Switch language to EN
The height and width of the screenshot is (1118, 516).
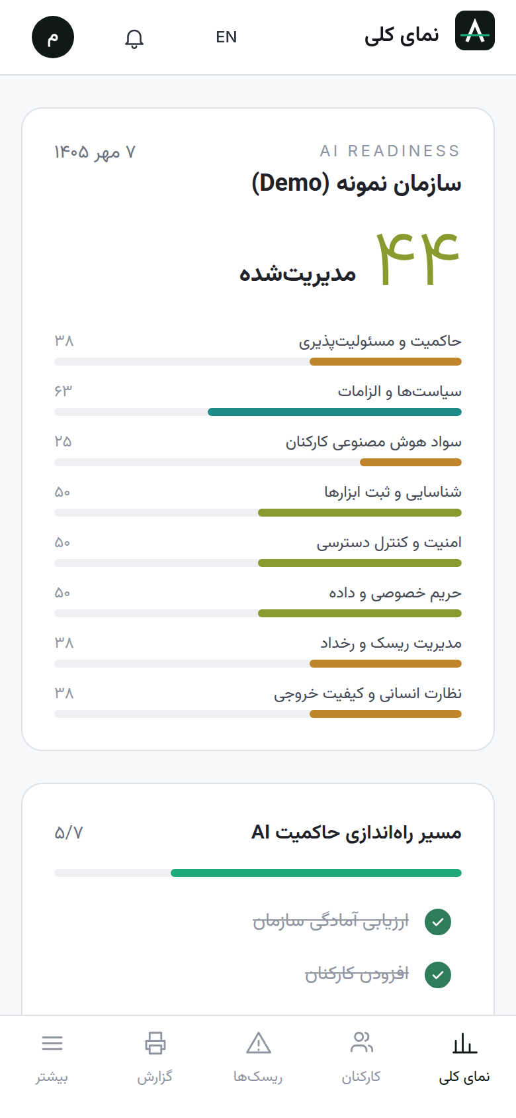[226, 37]
